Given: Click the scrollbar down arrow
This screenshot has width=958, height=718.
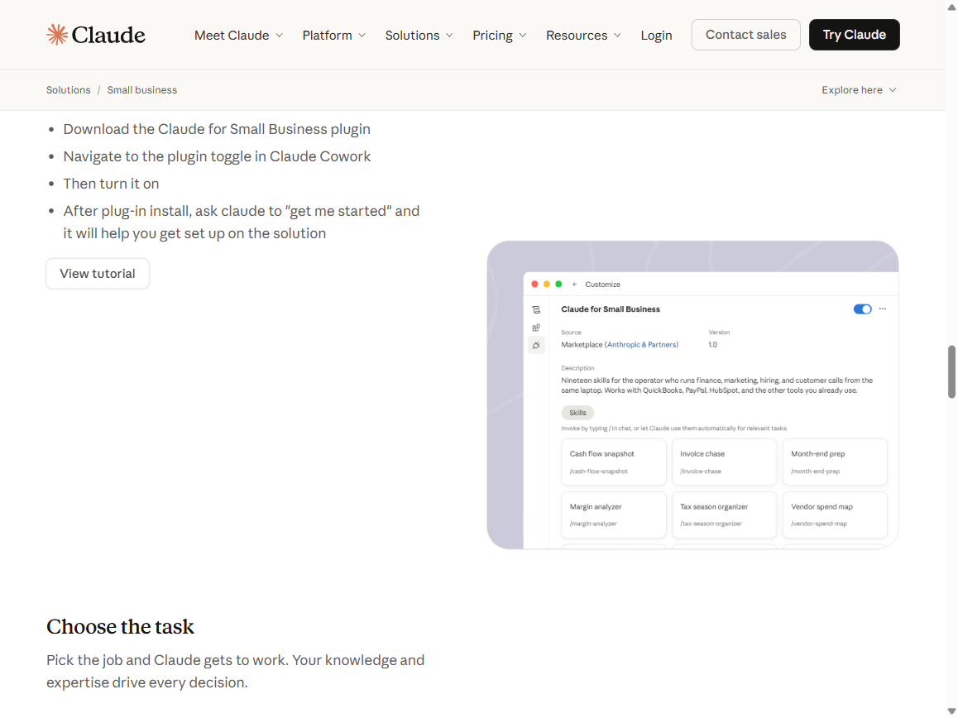Looking at the screenshot, I should click(x=951, y=711).
